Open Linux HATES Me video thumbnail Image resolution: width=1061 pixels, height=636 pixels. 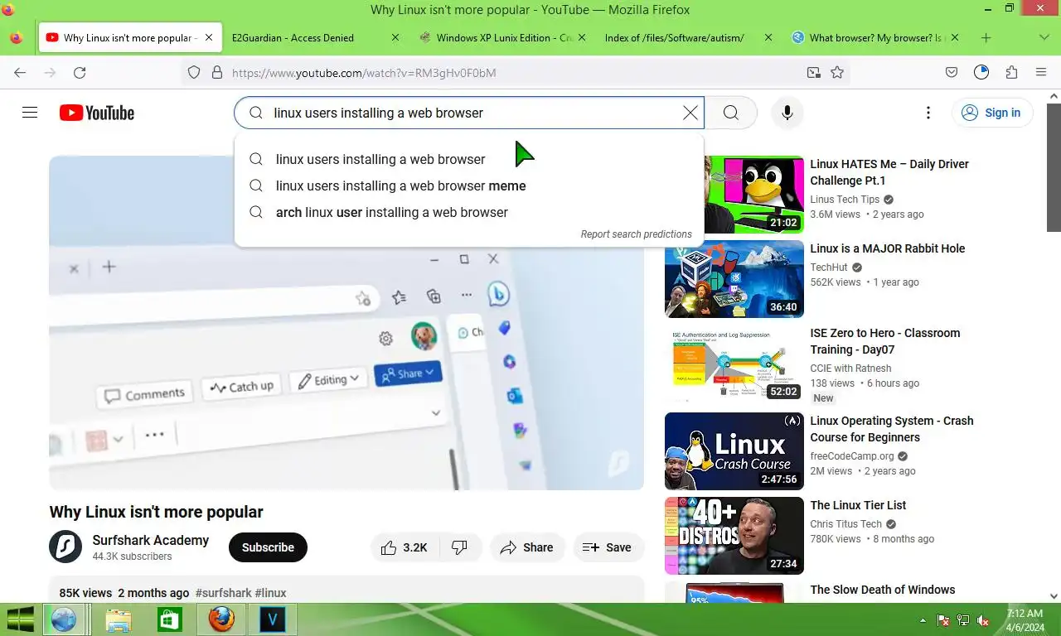pos(734,195)
